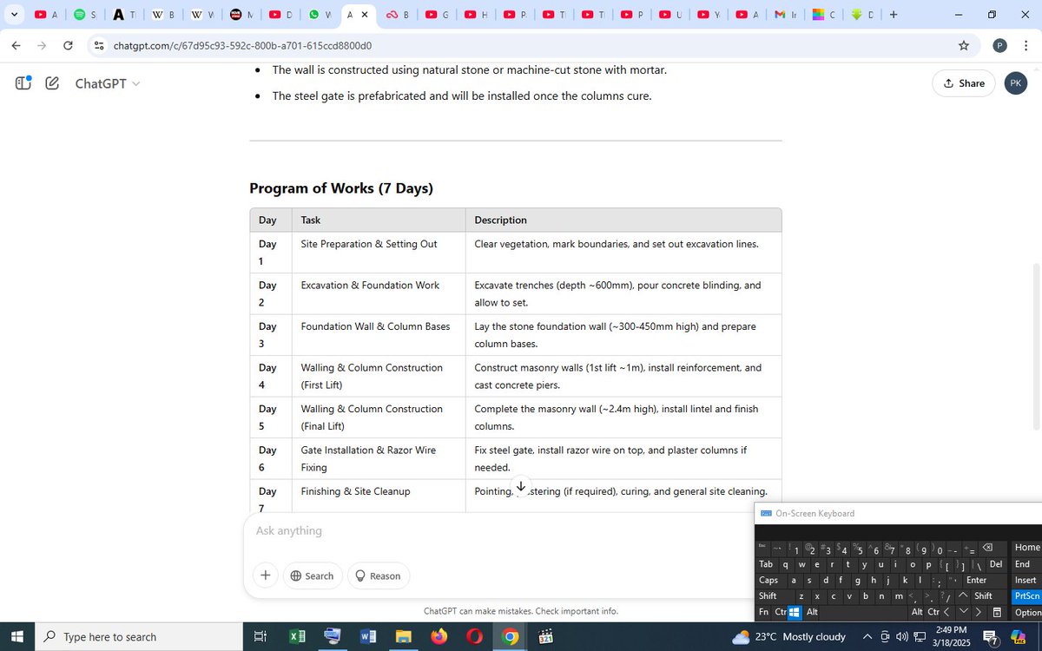This screenshot has height=651, width=1042.
Task: Click the plus attach button in composer
Action: click(x=266, y=575)
